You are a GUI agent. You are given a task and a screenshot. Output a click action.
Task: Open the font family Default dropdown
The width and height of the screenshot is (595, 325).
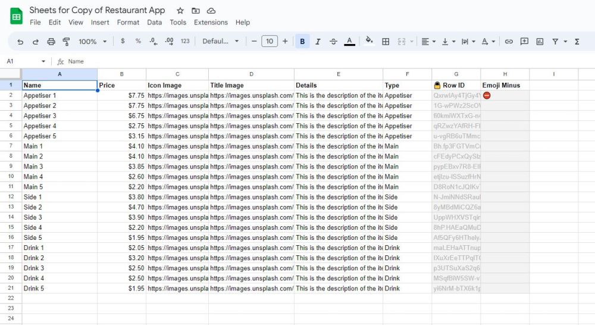point(221,41)
